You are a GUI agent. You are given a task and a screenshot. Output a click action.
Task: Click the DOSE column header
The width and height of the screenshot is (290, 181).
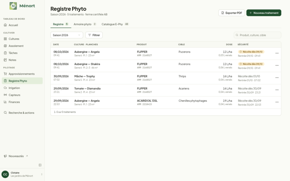pyautogui.click(x=229, y=45)
